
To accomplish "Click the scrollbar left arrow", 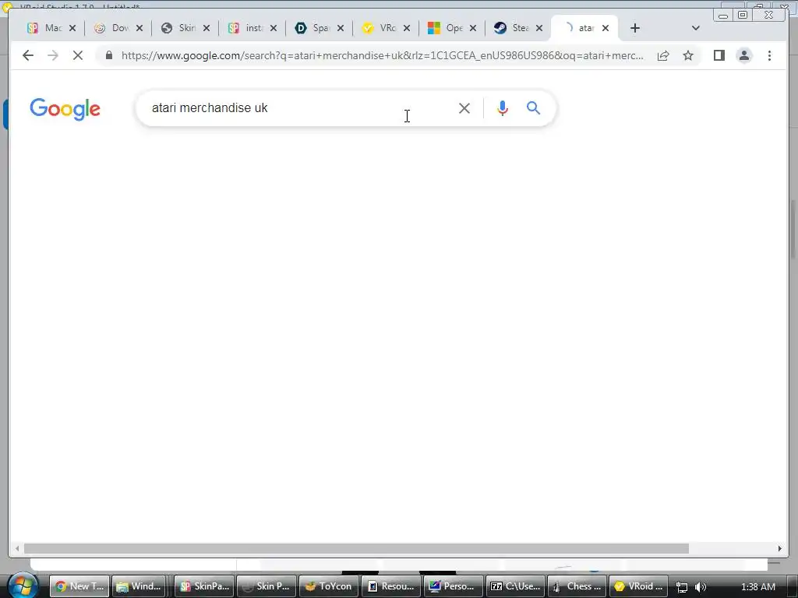I will pyautogui.click(x=17, y=549).
